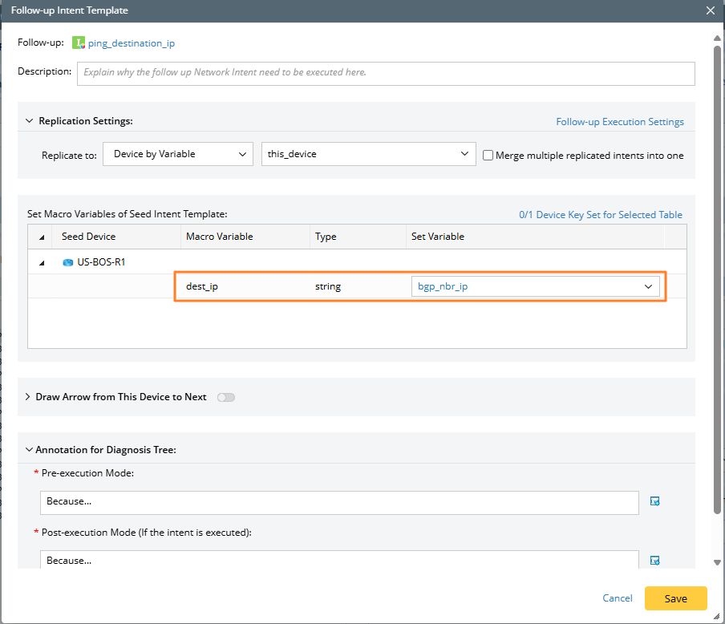The image size is (725, 624).
Task: Click 0/1 Device Key Set link
Action: 600,215
